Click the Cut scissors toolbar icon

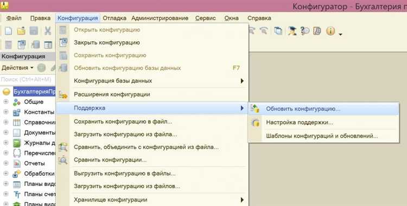pyautogui.click(x=48, y=31)
